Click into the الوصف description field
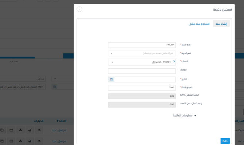244x145 pixels. tap(142, 71)
